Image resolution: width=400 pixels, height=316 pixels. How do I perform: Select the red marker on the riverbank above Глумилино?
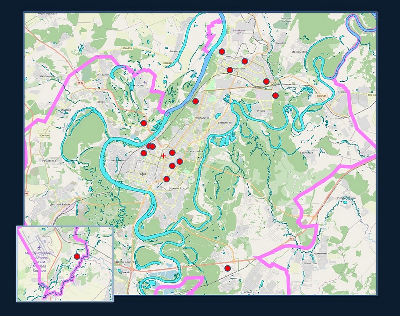point(196,101)
